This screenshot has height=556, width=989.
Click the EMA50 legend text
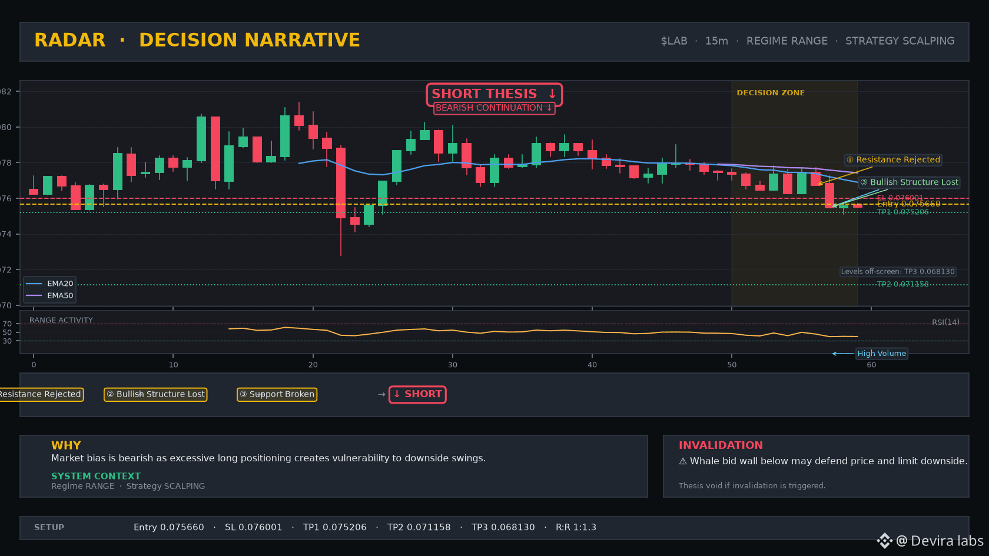(60, 295)
